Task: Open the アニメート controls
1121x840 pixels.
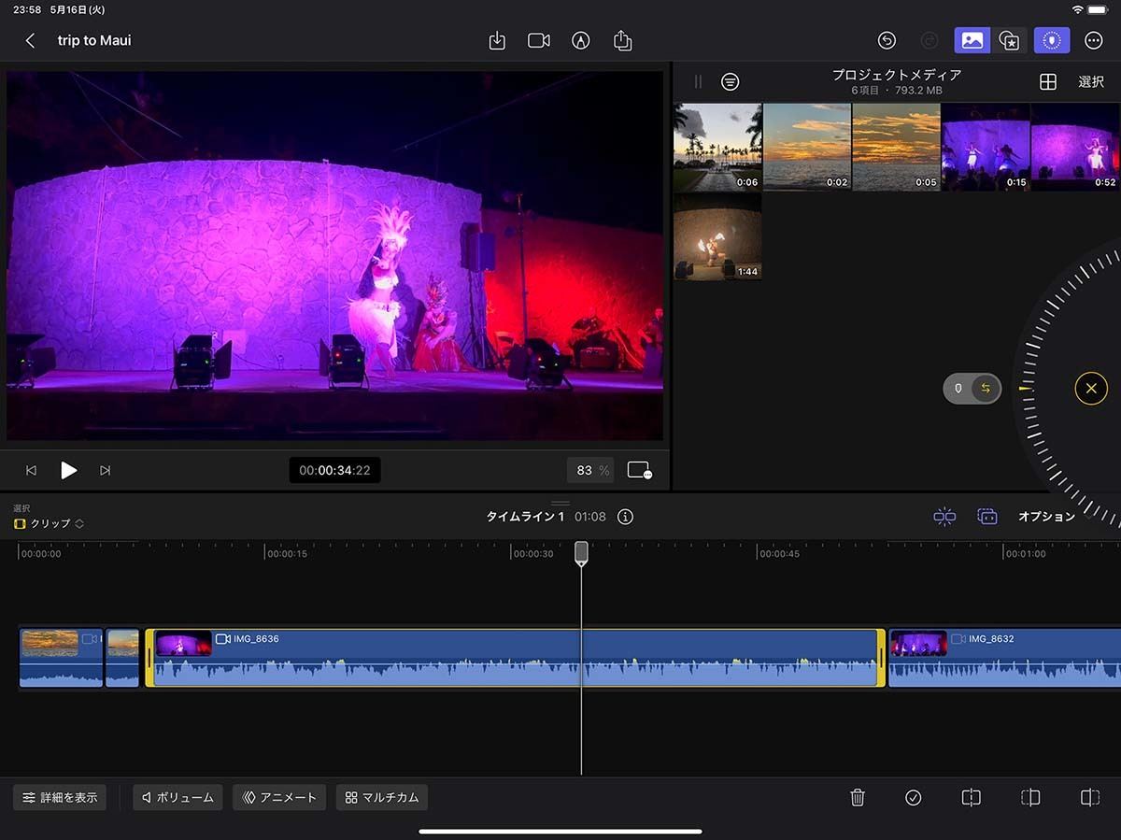Action: pos(279,797)
